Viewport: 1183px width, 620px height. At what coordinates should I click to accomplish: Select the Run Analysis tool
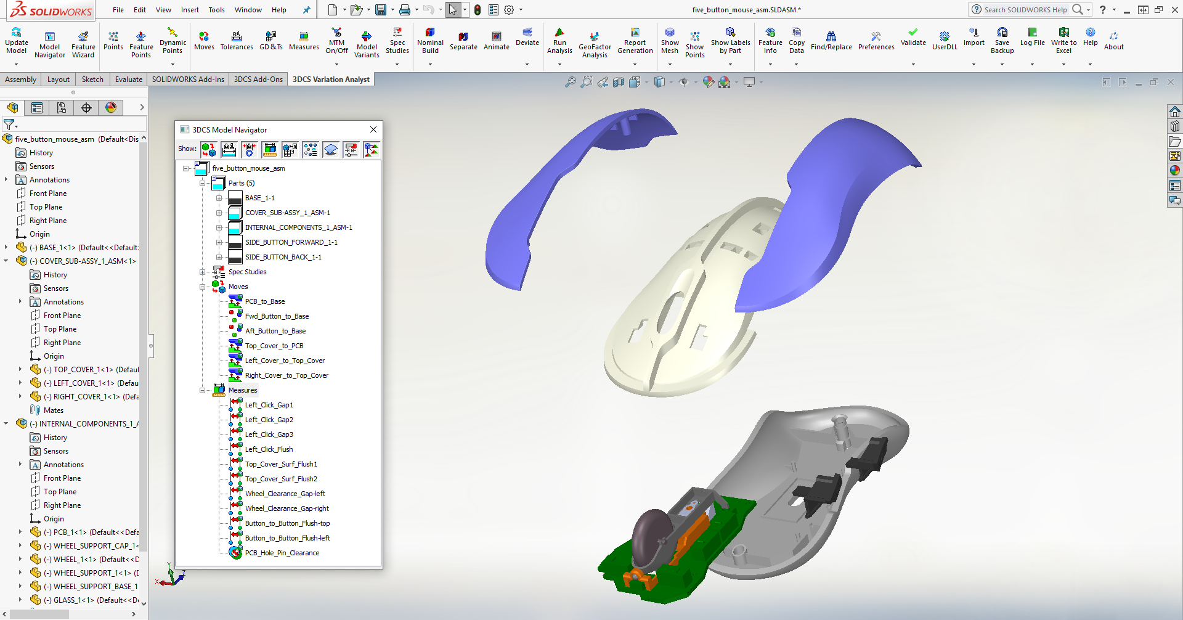pos(559,42)
